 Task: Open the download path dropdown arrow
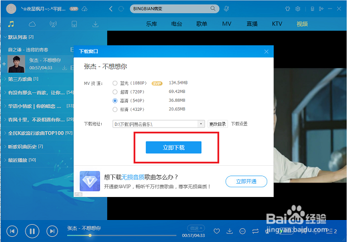[201, 124]
